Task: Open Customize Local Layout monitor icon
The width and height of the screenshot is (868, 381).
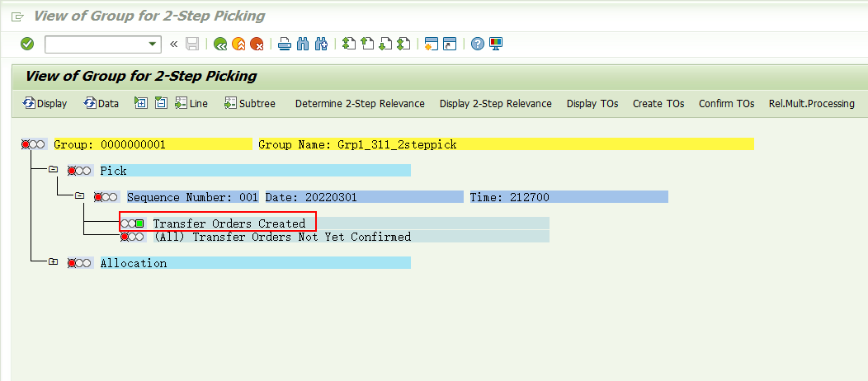Action: click(496, 45)
